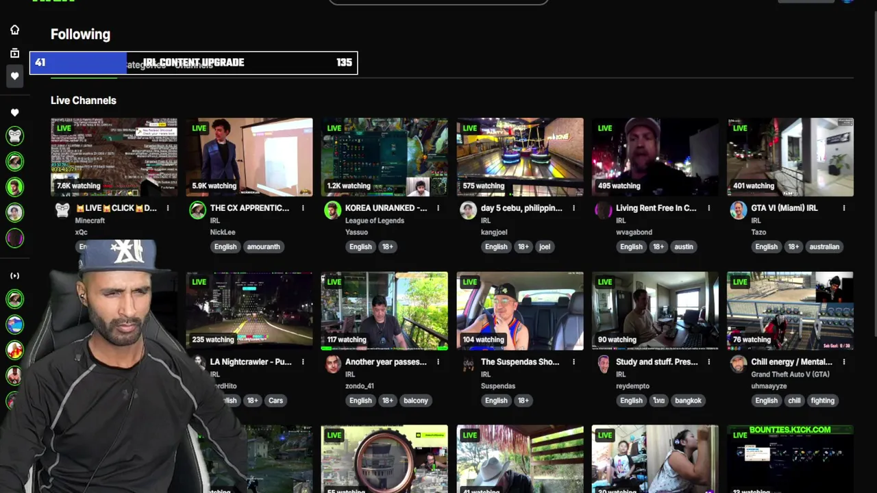Open the Browse icon in the sidebar
Screen dimensions: 877x493
[14, 53]
